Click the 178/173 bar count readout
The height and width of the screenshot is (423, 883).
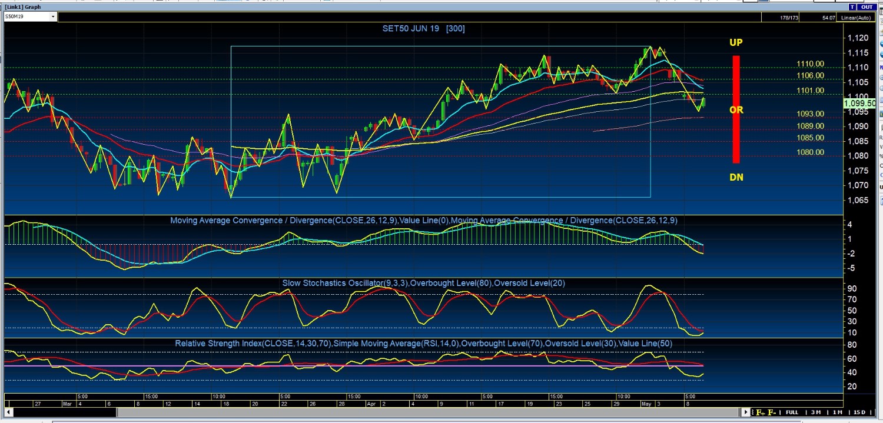789,18
